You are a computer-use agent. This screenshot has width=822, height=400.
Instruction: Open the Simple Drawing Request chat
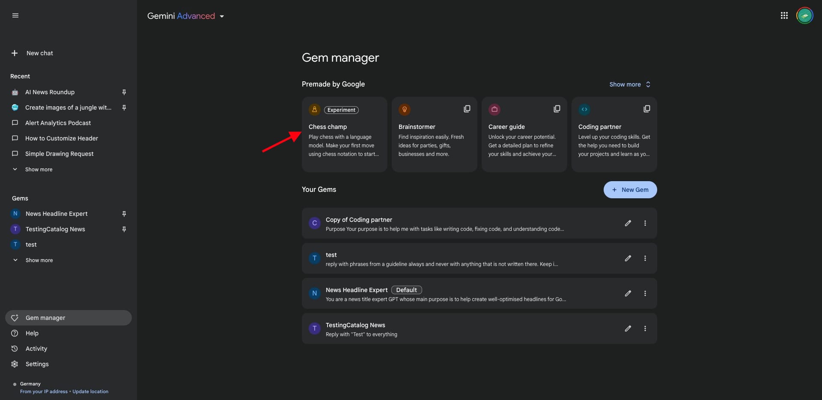click(68, 154)
